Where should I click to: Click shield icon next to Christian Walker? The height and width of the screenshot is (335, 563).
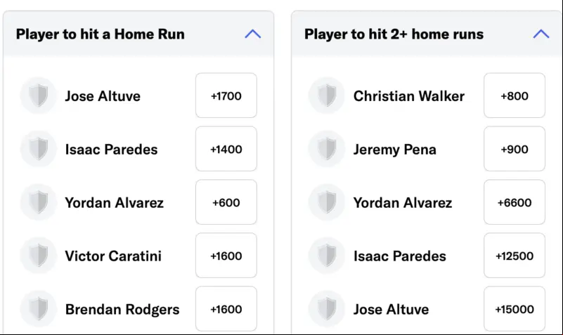coord(327,96)
